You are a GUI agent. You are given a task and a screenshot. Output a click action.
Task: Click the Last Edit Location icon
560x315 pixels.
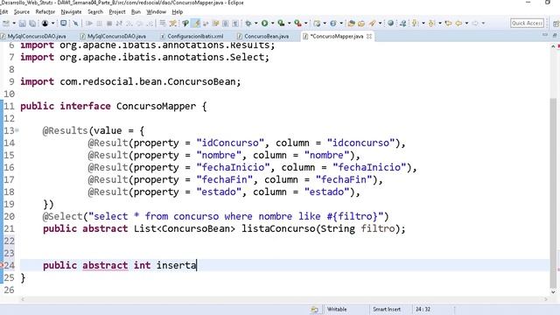[448, 24]
